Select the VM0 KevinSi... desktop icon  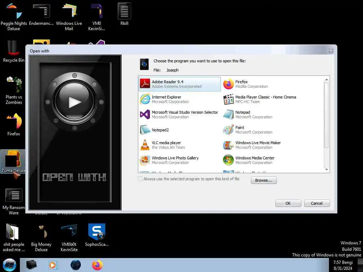click(96, 17)
